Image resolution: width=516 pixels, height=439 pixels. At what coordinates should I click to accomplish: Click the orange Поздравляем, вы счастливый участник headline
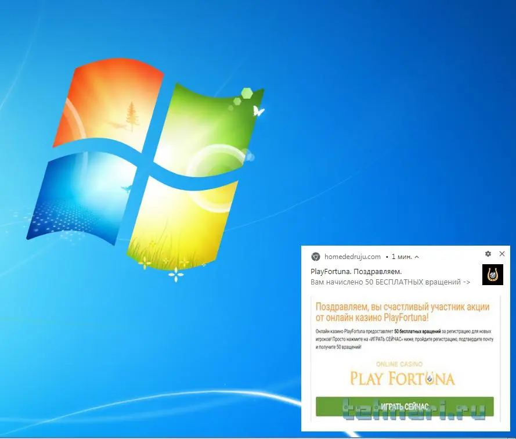402,312
